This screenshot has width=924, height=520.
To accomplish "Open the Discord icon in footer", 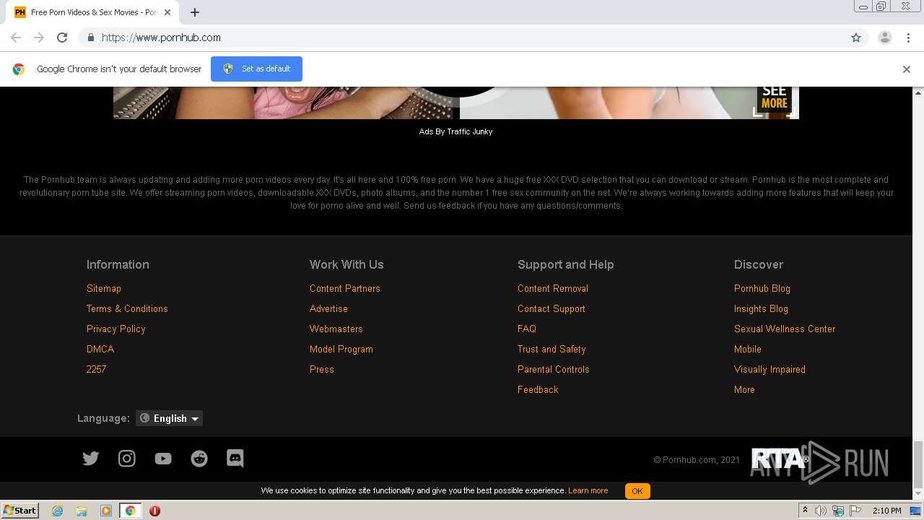I will tap(235, 459).
